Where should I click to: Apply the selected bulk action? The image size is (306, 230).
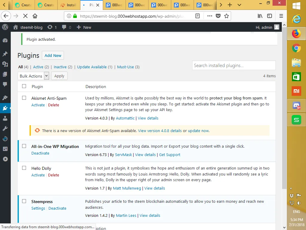point(59,76)
